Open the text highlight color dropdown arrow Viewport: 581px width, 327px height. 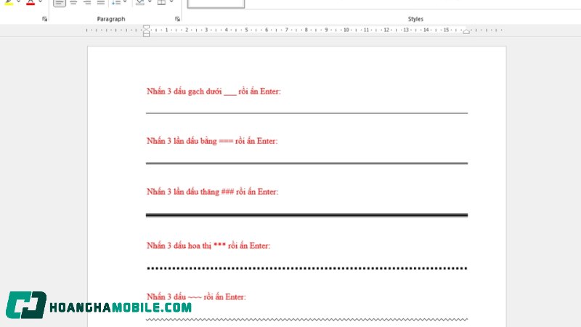19,2
